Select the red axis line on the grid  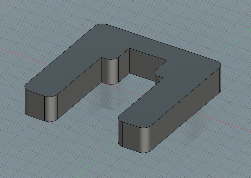click(223, 123)
